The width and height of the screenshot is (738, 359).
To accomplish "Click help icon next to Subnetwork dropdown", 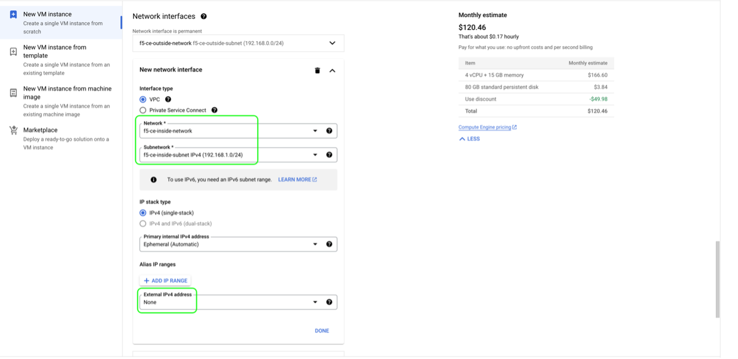I will [x=329, y=155].
